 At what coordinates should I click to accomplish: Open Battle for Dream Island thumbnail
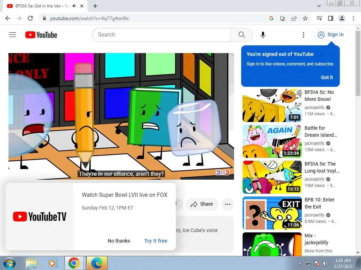pos(272,141)
